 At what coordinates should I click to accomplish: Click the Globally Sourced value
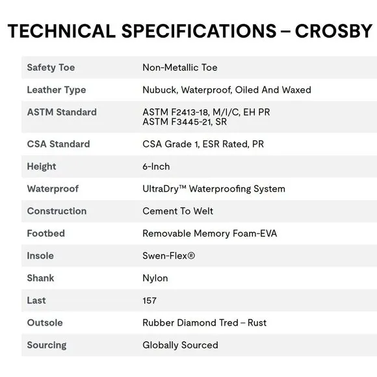(180, 345)
